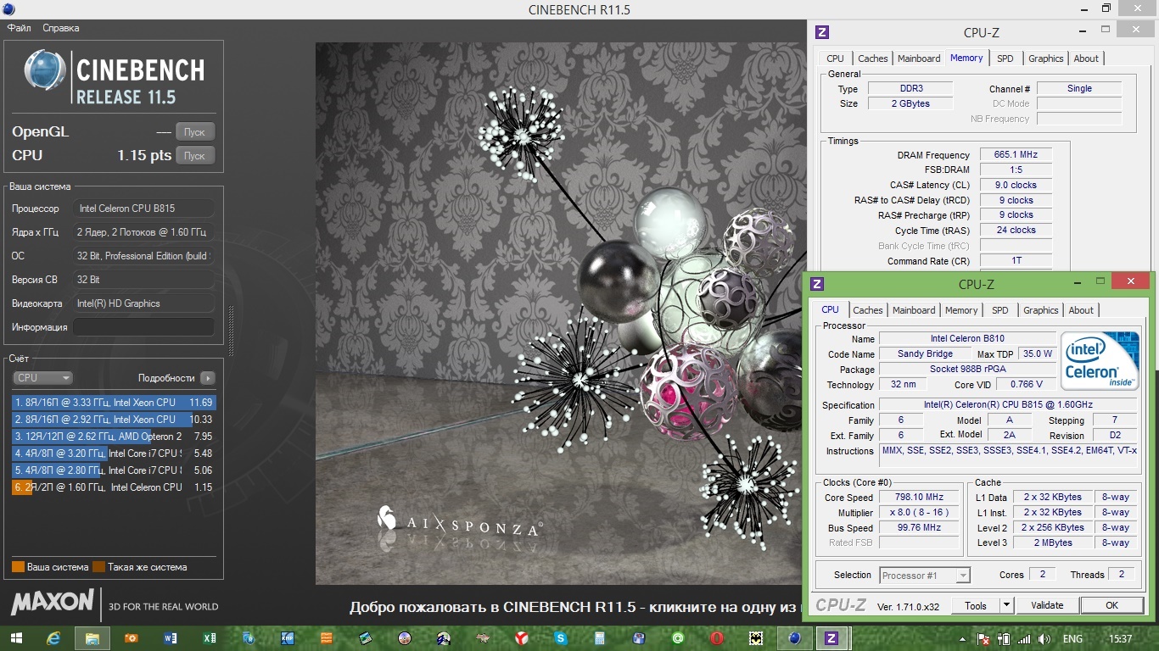
Task: Open File Explorer from the taskbar
Action: point(92,638)
